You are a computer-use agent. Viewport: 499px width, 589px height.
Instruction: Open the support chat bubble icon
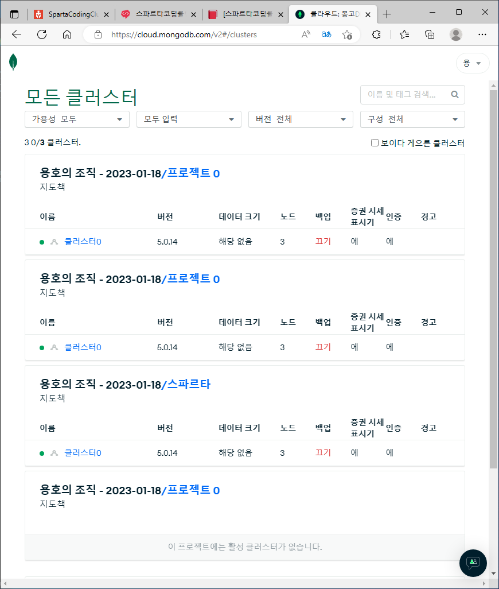pos(473,563)
